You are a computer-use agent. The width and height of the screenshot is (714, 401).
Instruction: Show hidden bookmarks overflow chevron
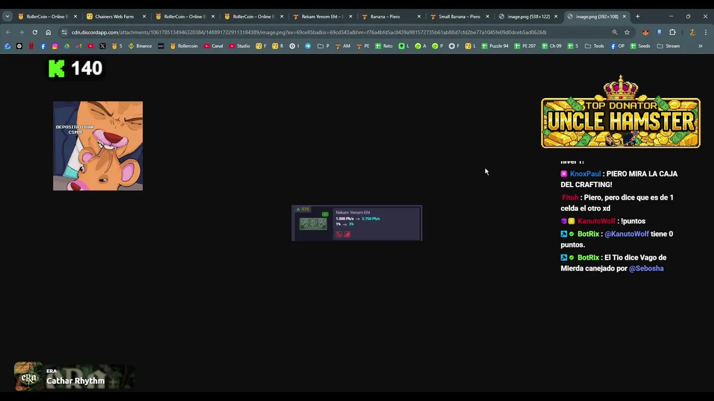700,46
